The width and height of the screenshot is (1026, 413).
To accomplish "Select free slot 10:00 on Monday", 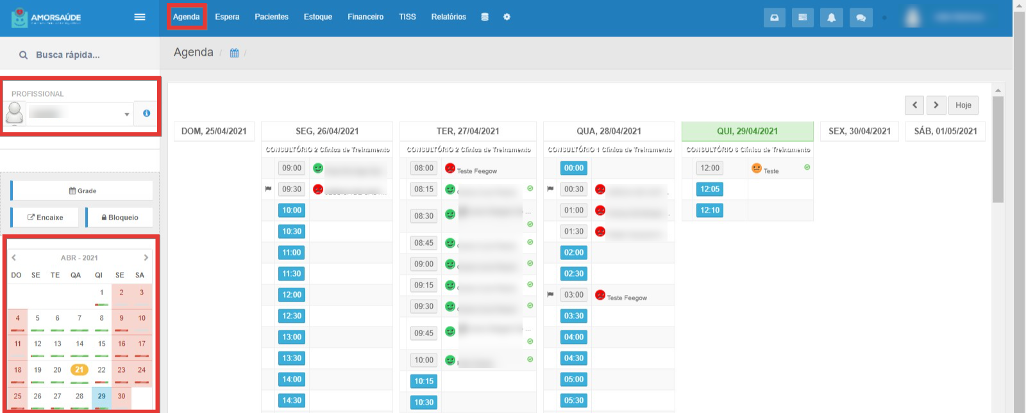I will click(x=292, y=210).
